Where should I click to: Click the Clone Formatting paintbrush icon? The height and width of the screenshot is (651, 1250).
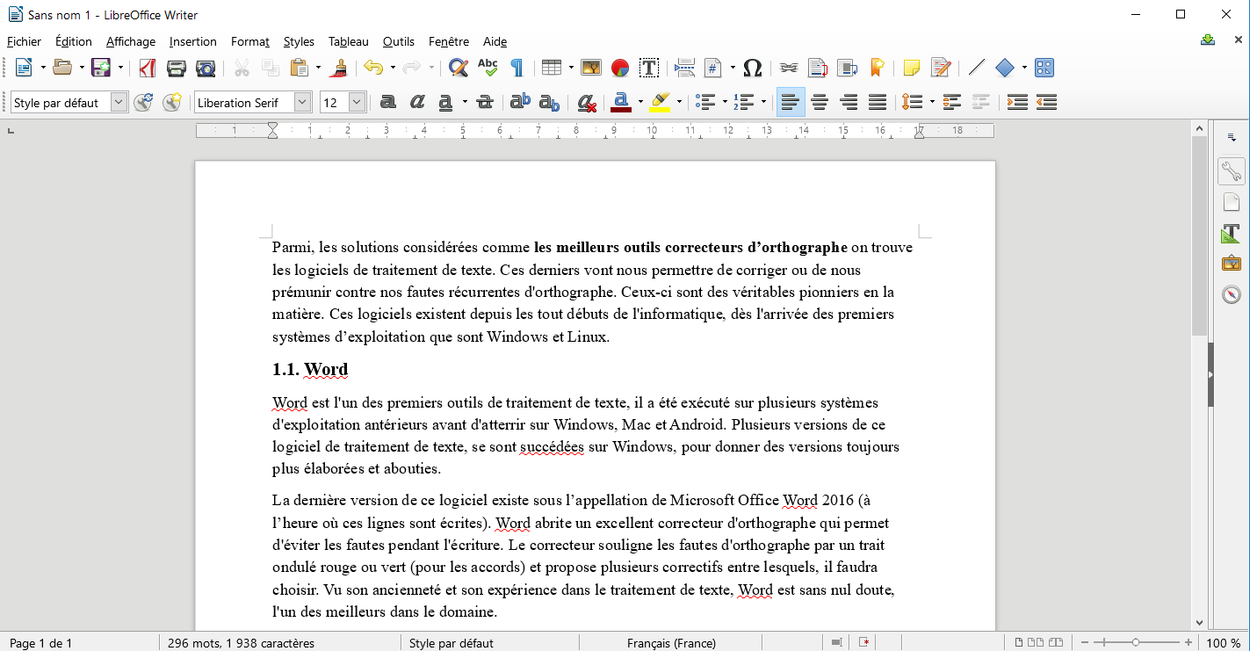pos(338,68)
